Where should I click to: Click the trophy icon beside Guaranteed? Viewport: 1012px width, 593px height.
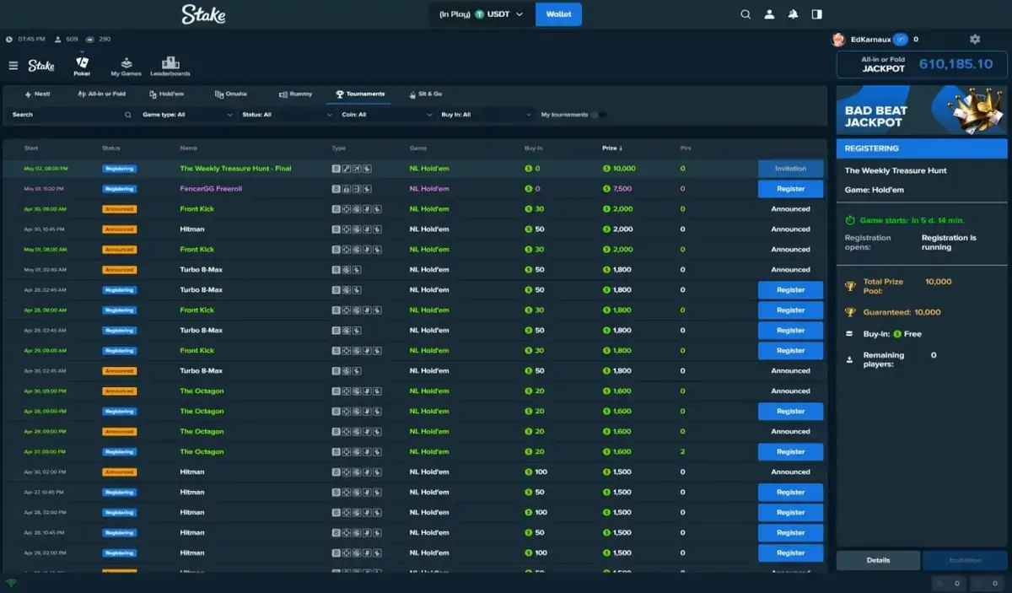(850, 312)
